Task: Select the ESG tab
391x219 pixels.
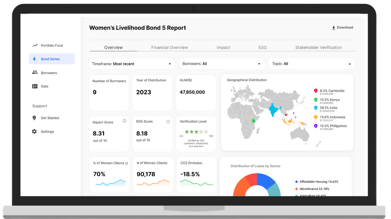Action: coord(262,47)
